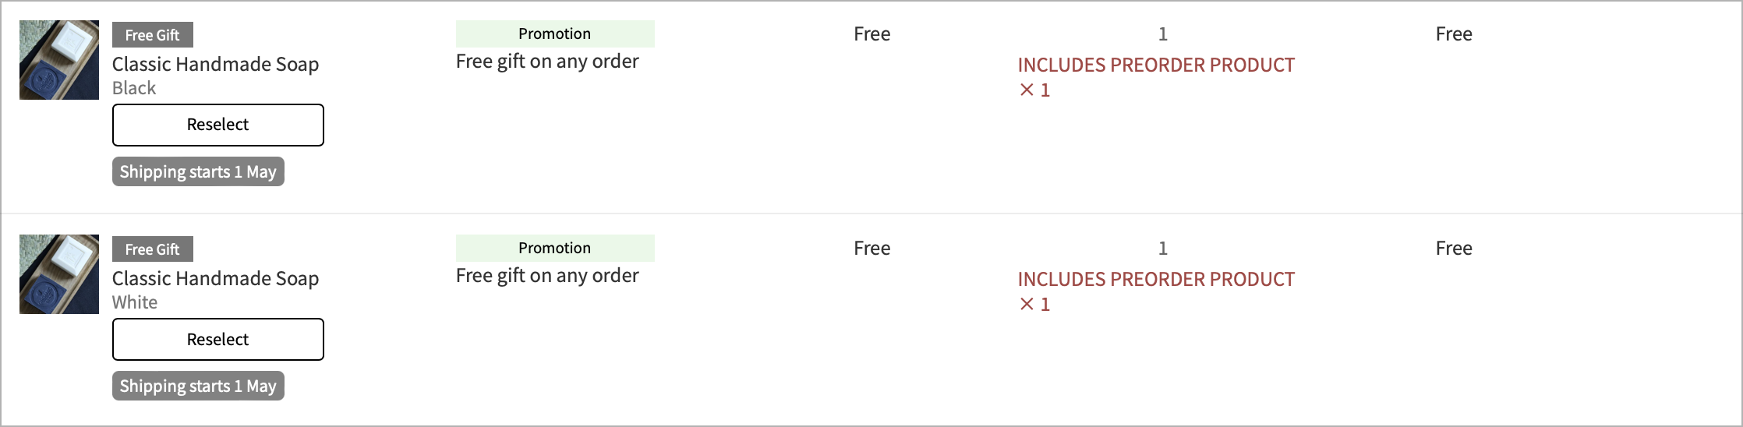Image resolution: width=1743 pixels, height=427 pixels.
Task: Click the red X icon in second row
Action: 1027,305
